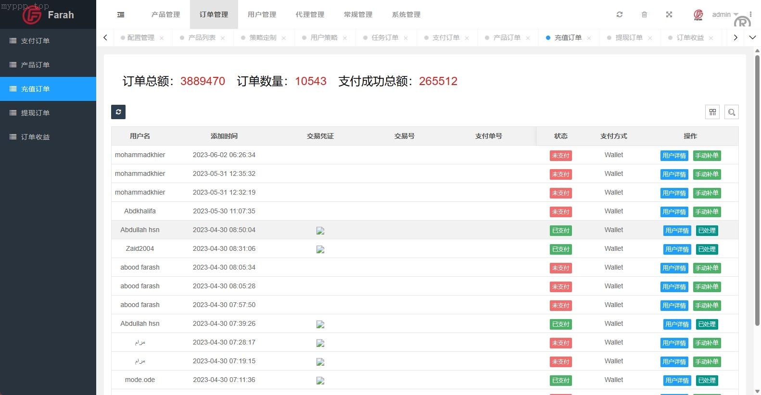Open the table search magnifier icon

click(x=731, y=112)
